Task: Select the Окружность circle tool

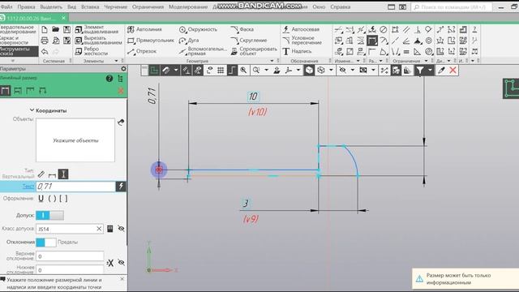Action: [198, 29]
